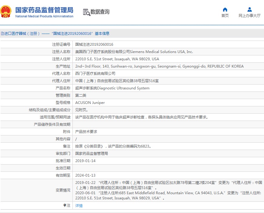Select change record dated 2020-06-01

click(x=168, y=195)
